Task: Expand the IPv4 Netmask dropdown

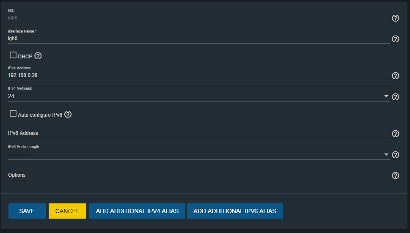Action: click(x=386, y=96)
